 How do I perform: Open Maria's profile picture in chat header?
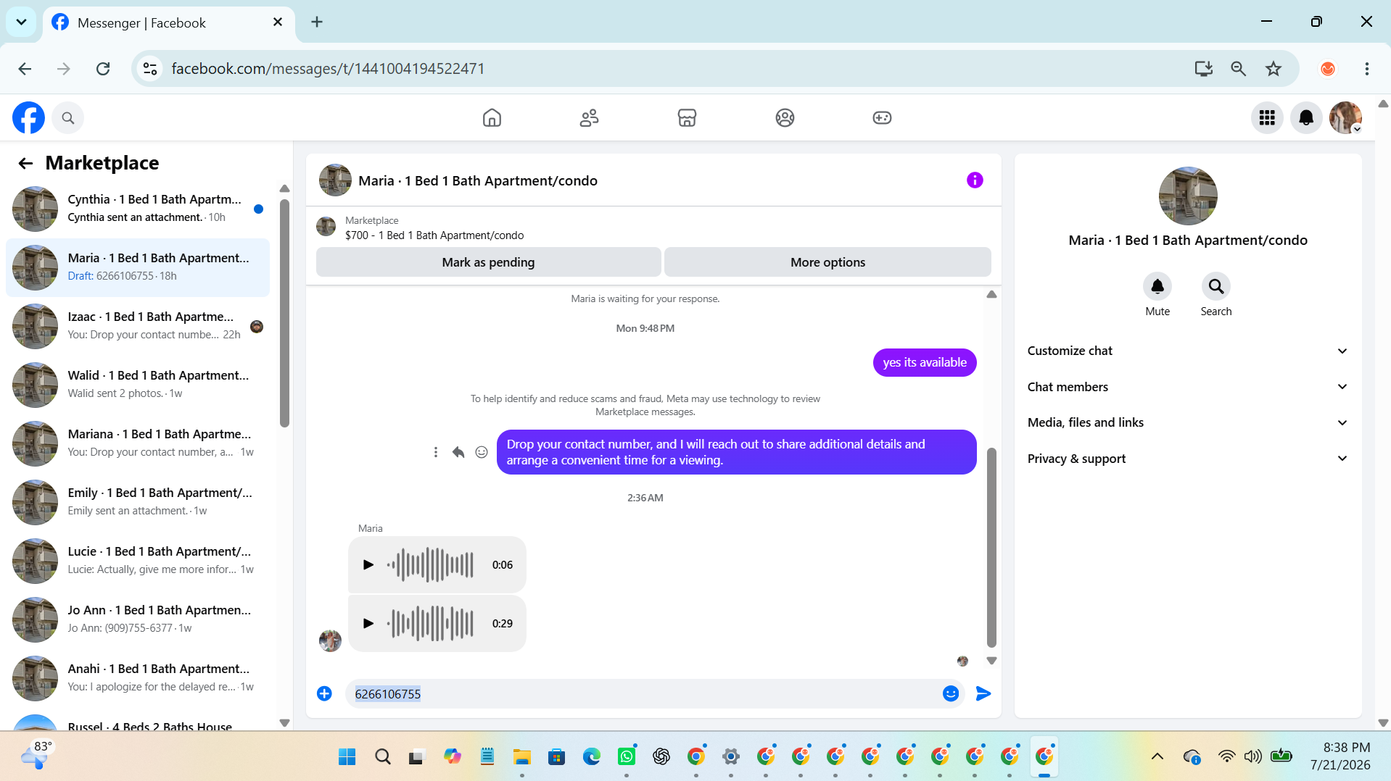pos(335,180)
